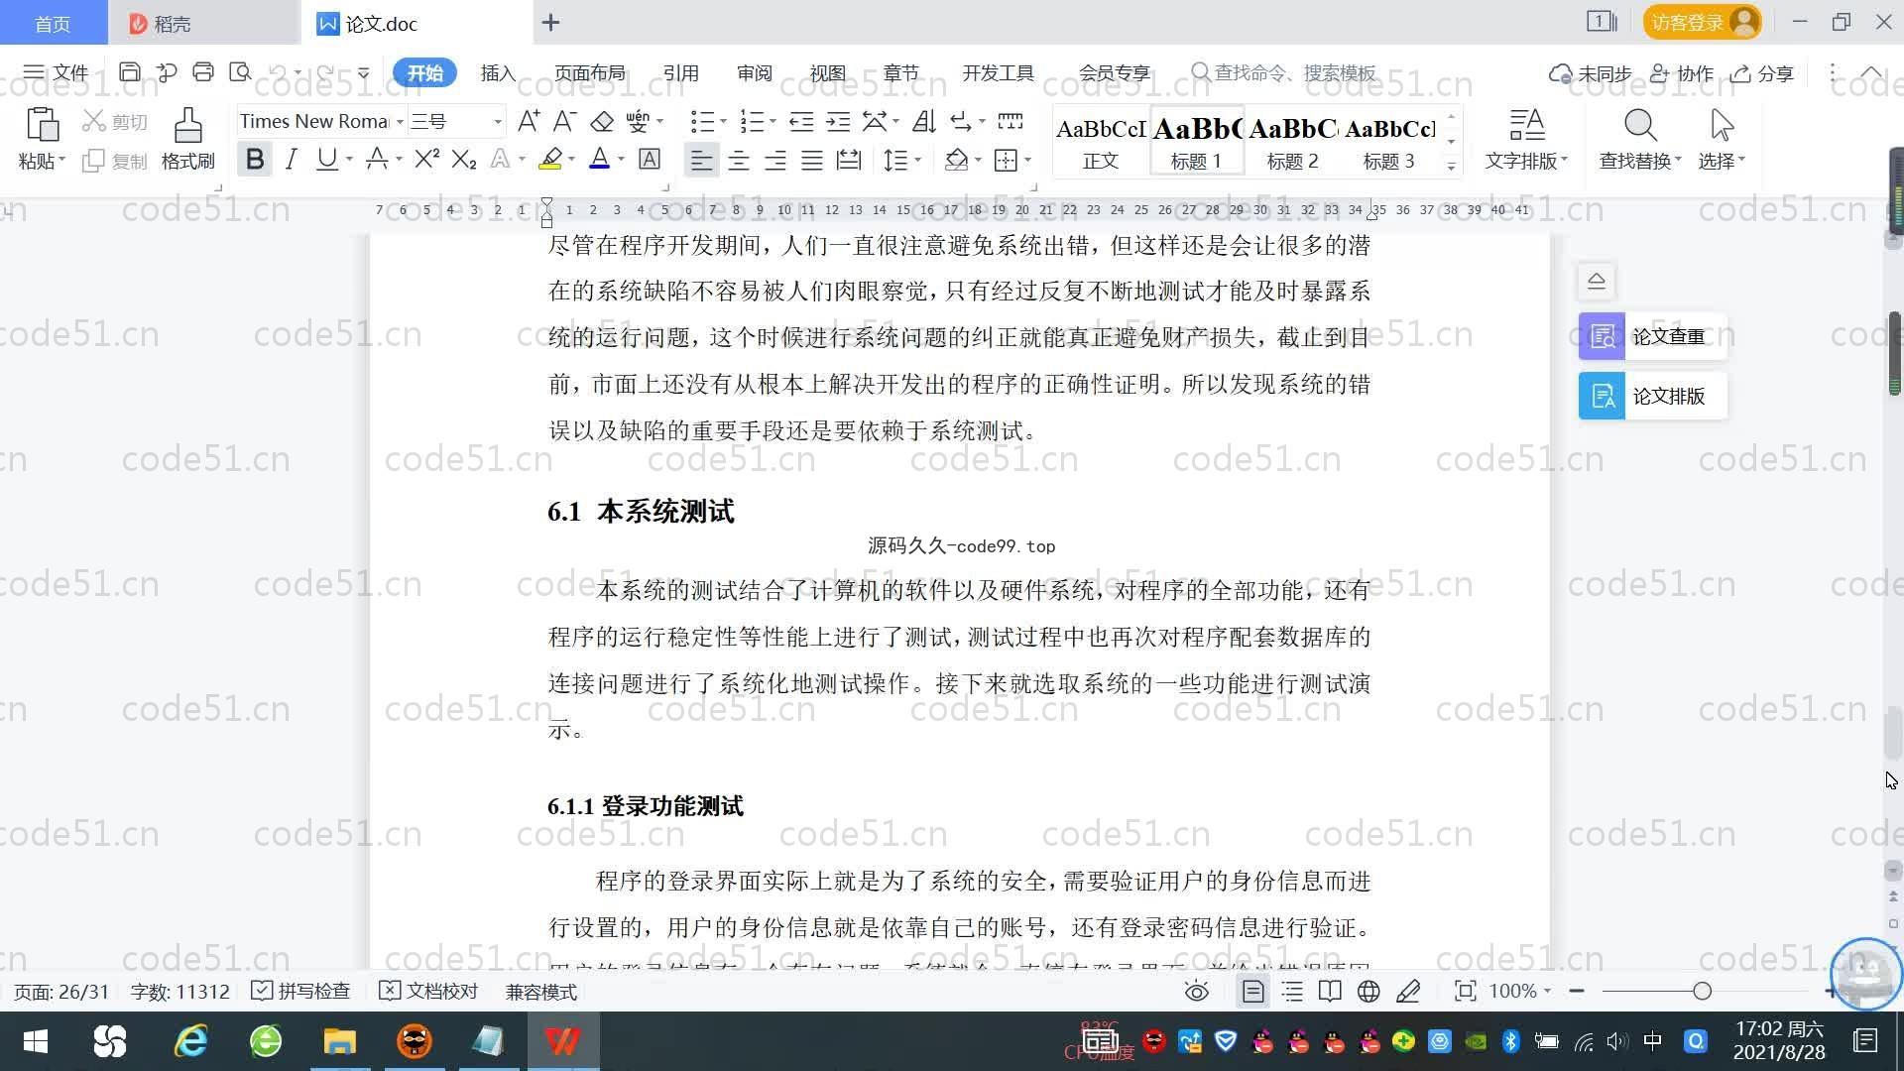This screenshot has height=1071, width=1904.
Task: Apply 标题 1 style
Action: (1196, 141)
